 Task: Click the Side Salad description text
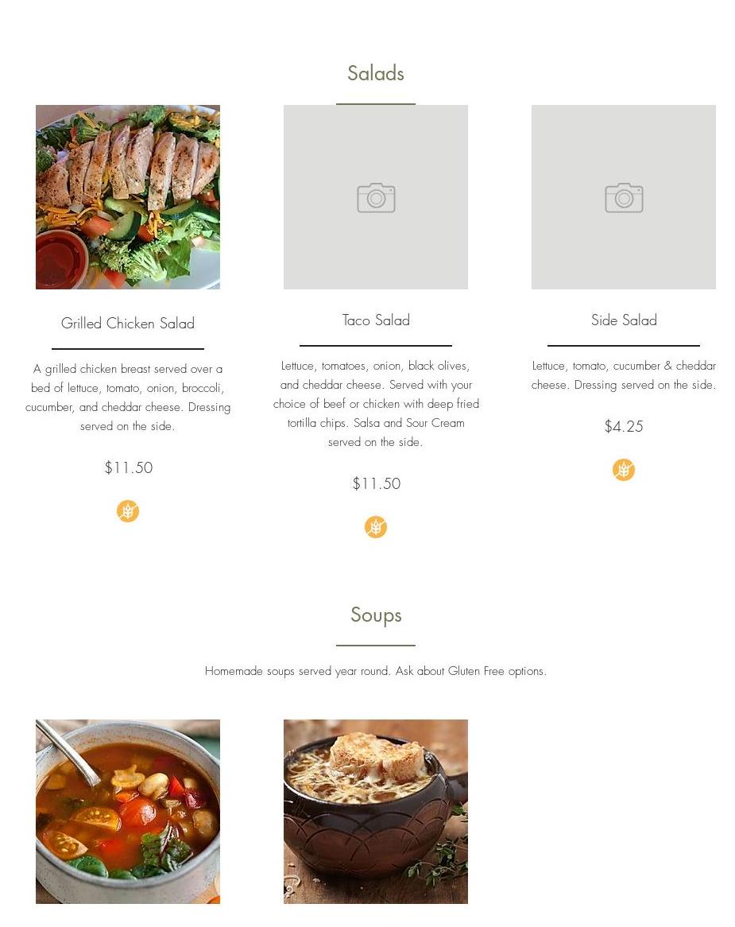[x=623, y=375]
